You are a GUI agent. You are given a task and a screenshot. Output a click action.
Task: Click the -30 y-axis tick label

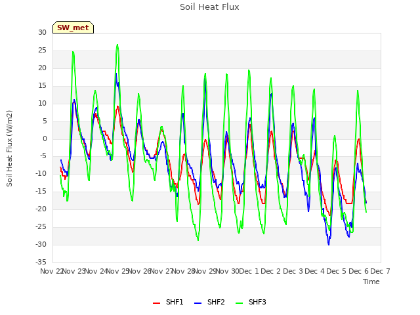41,244
